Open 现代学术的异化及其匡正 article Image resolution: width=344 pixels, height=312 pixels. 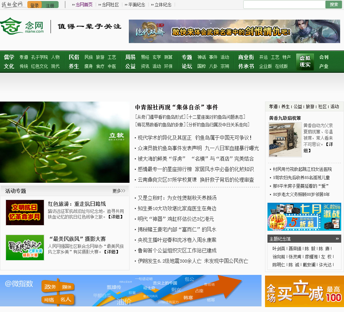pos(165,138)
